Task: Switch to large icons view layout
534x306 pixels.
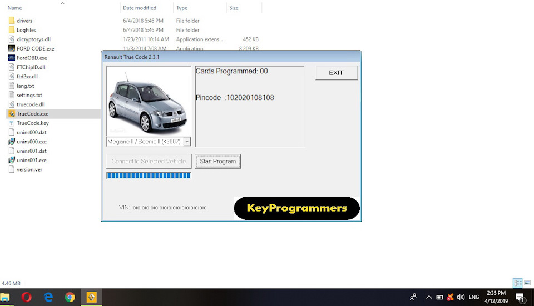Action: (527, 283)
